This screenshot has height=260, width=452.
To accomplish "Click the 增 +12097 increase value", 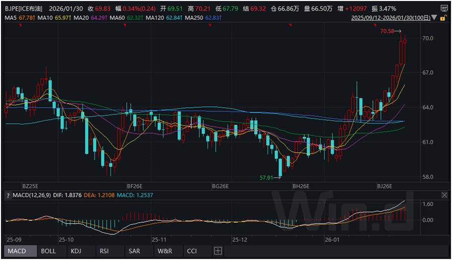I will (x=352, y=8).
